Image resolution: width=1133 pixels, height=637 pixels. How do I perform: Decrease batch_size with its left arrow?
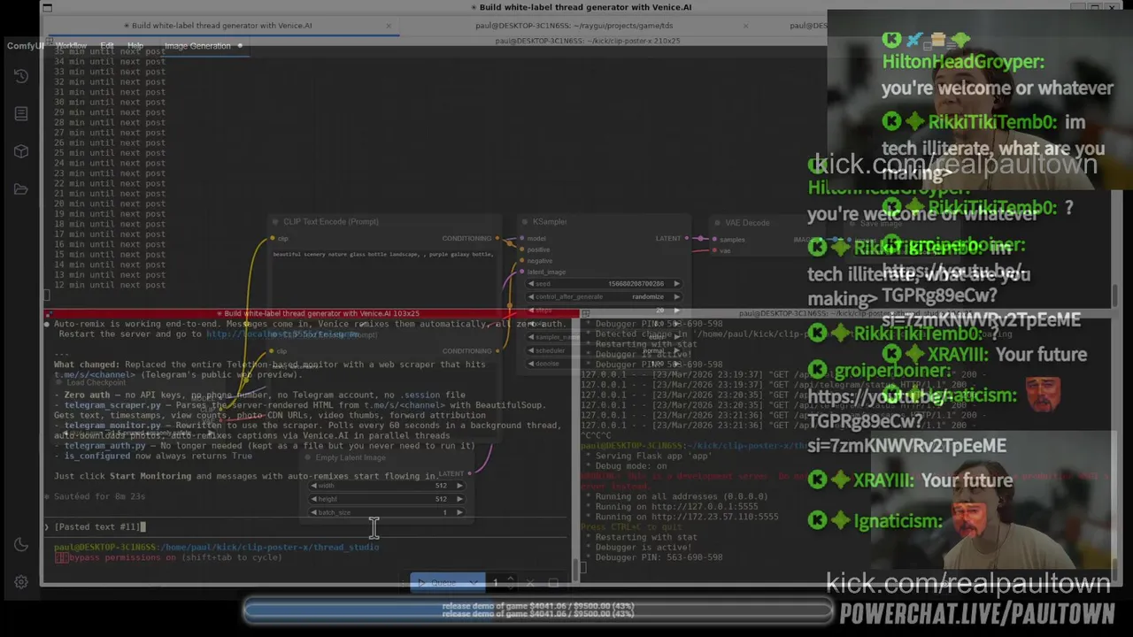[312, 512]
